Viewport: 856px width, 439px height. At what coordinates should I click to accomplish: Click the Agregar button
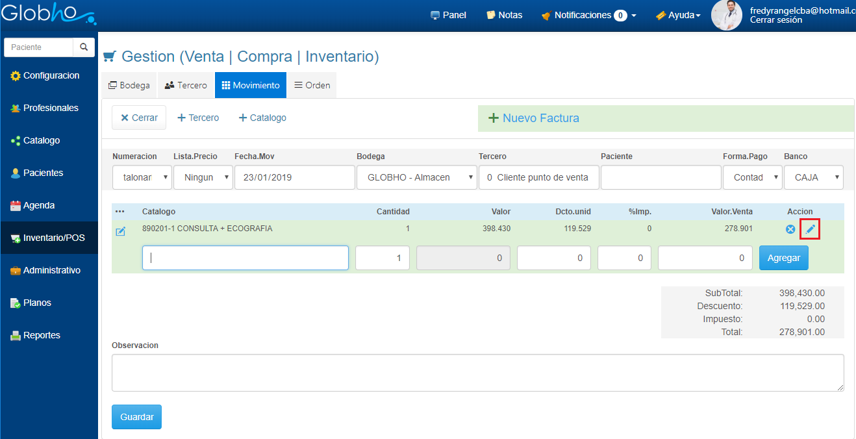(x=783, y=258)
